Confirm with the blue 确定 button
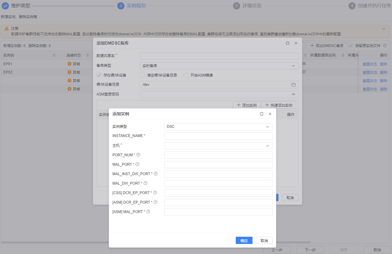The height and width of the screenshot is (254, 392). 244,240
